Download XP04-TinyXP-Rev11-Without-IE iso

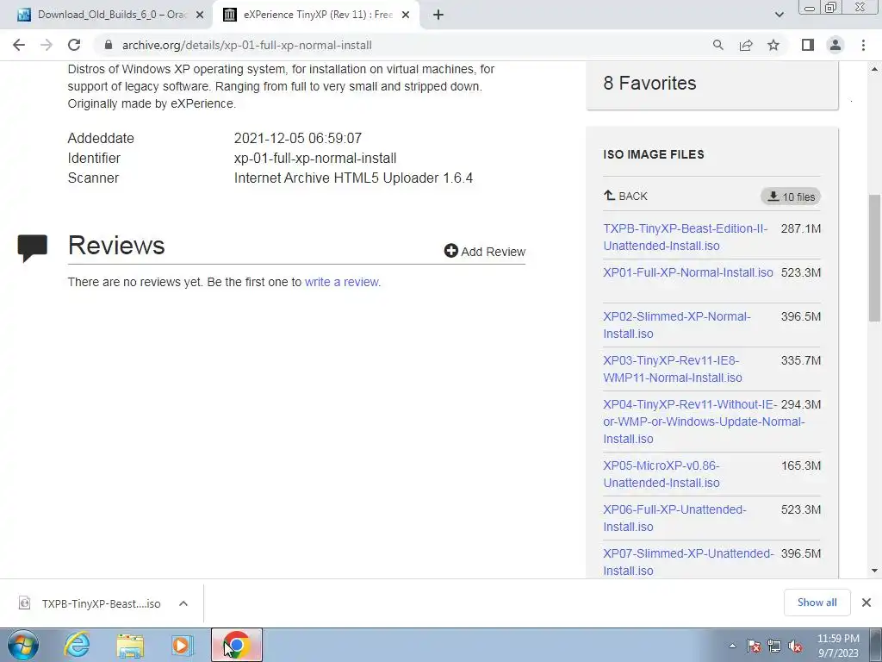coord(703,422)
